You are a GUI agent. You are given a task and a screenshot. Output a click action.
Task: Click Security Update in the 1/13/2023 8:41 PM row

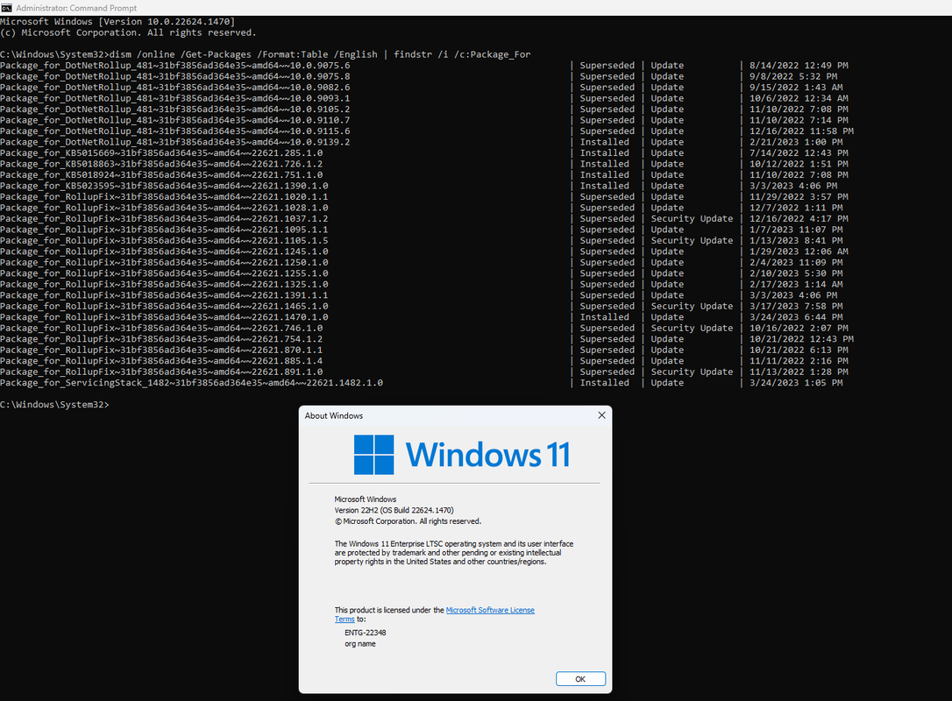(692, 240)
